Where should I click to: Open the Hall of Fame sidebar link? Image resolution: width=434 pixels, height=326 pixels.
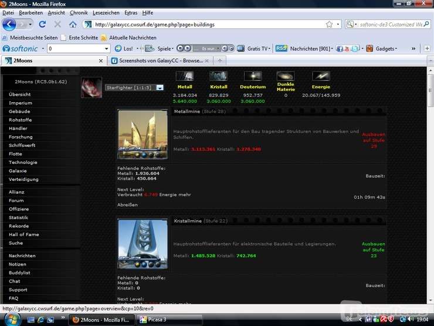[x=24, y=234]
